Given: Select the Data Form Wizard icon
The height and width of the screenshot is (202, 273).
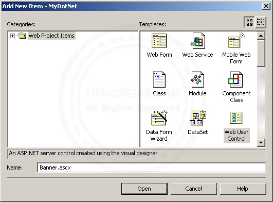Looking at the screenshot, I should point(159,118).
